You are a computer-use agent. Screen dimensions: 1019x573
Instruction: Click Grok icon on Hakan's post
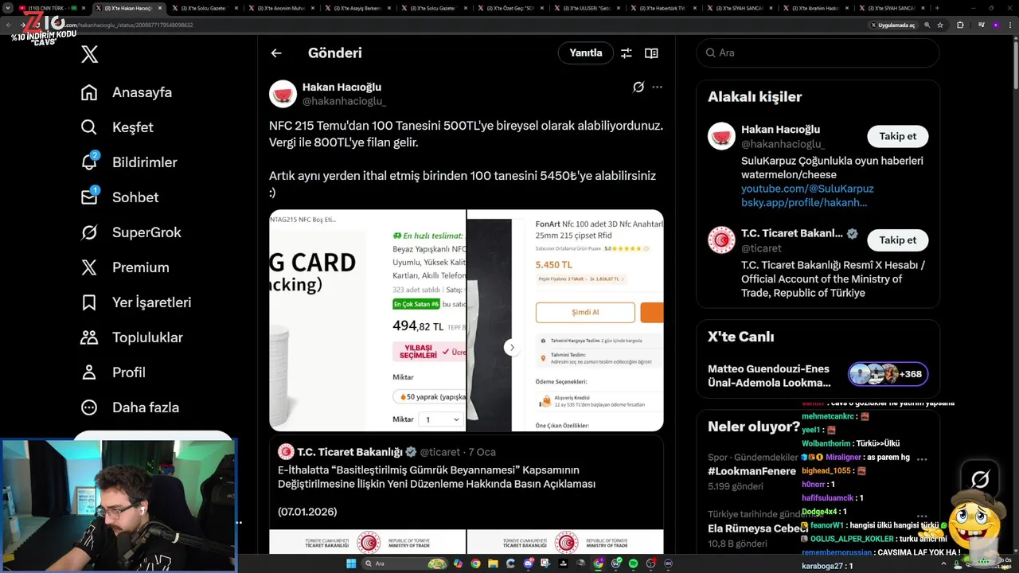point(638,87)
